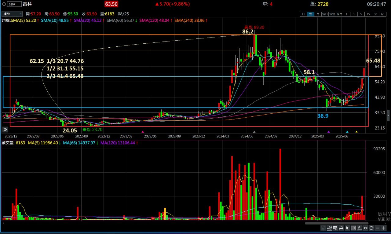Open the drawing line tool icon
The image size is (391, 234).
[x=330, y=228]
